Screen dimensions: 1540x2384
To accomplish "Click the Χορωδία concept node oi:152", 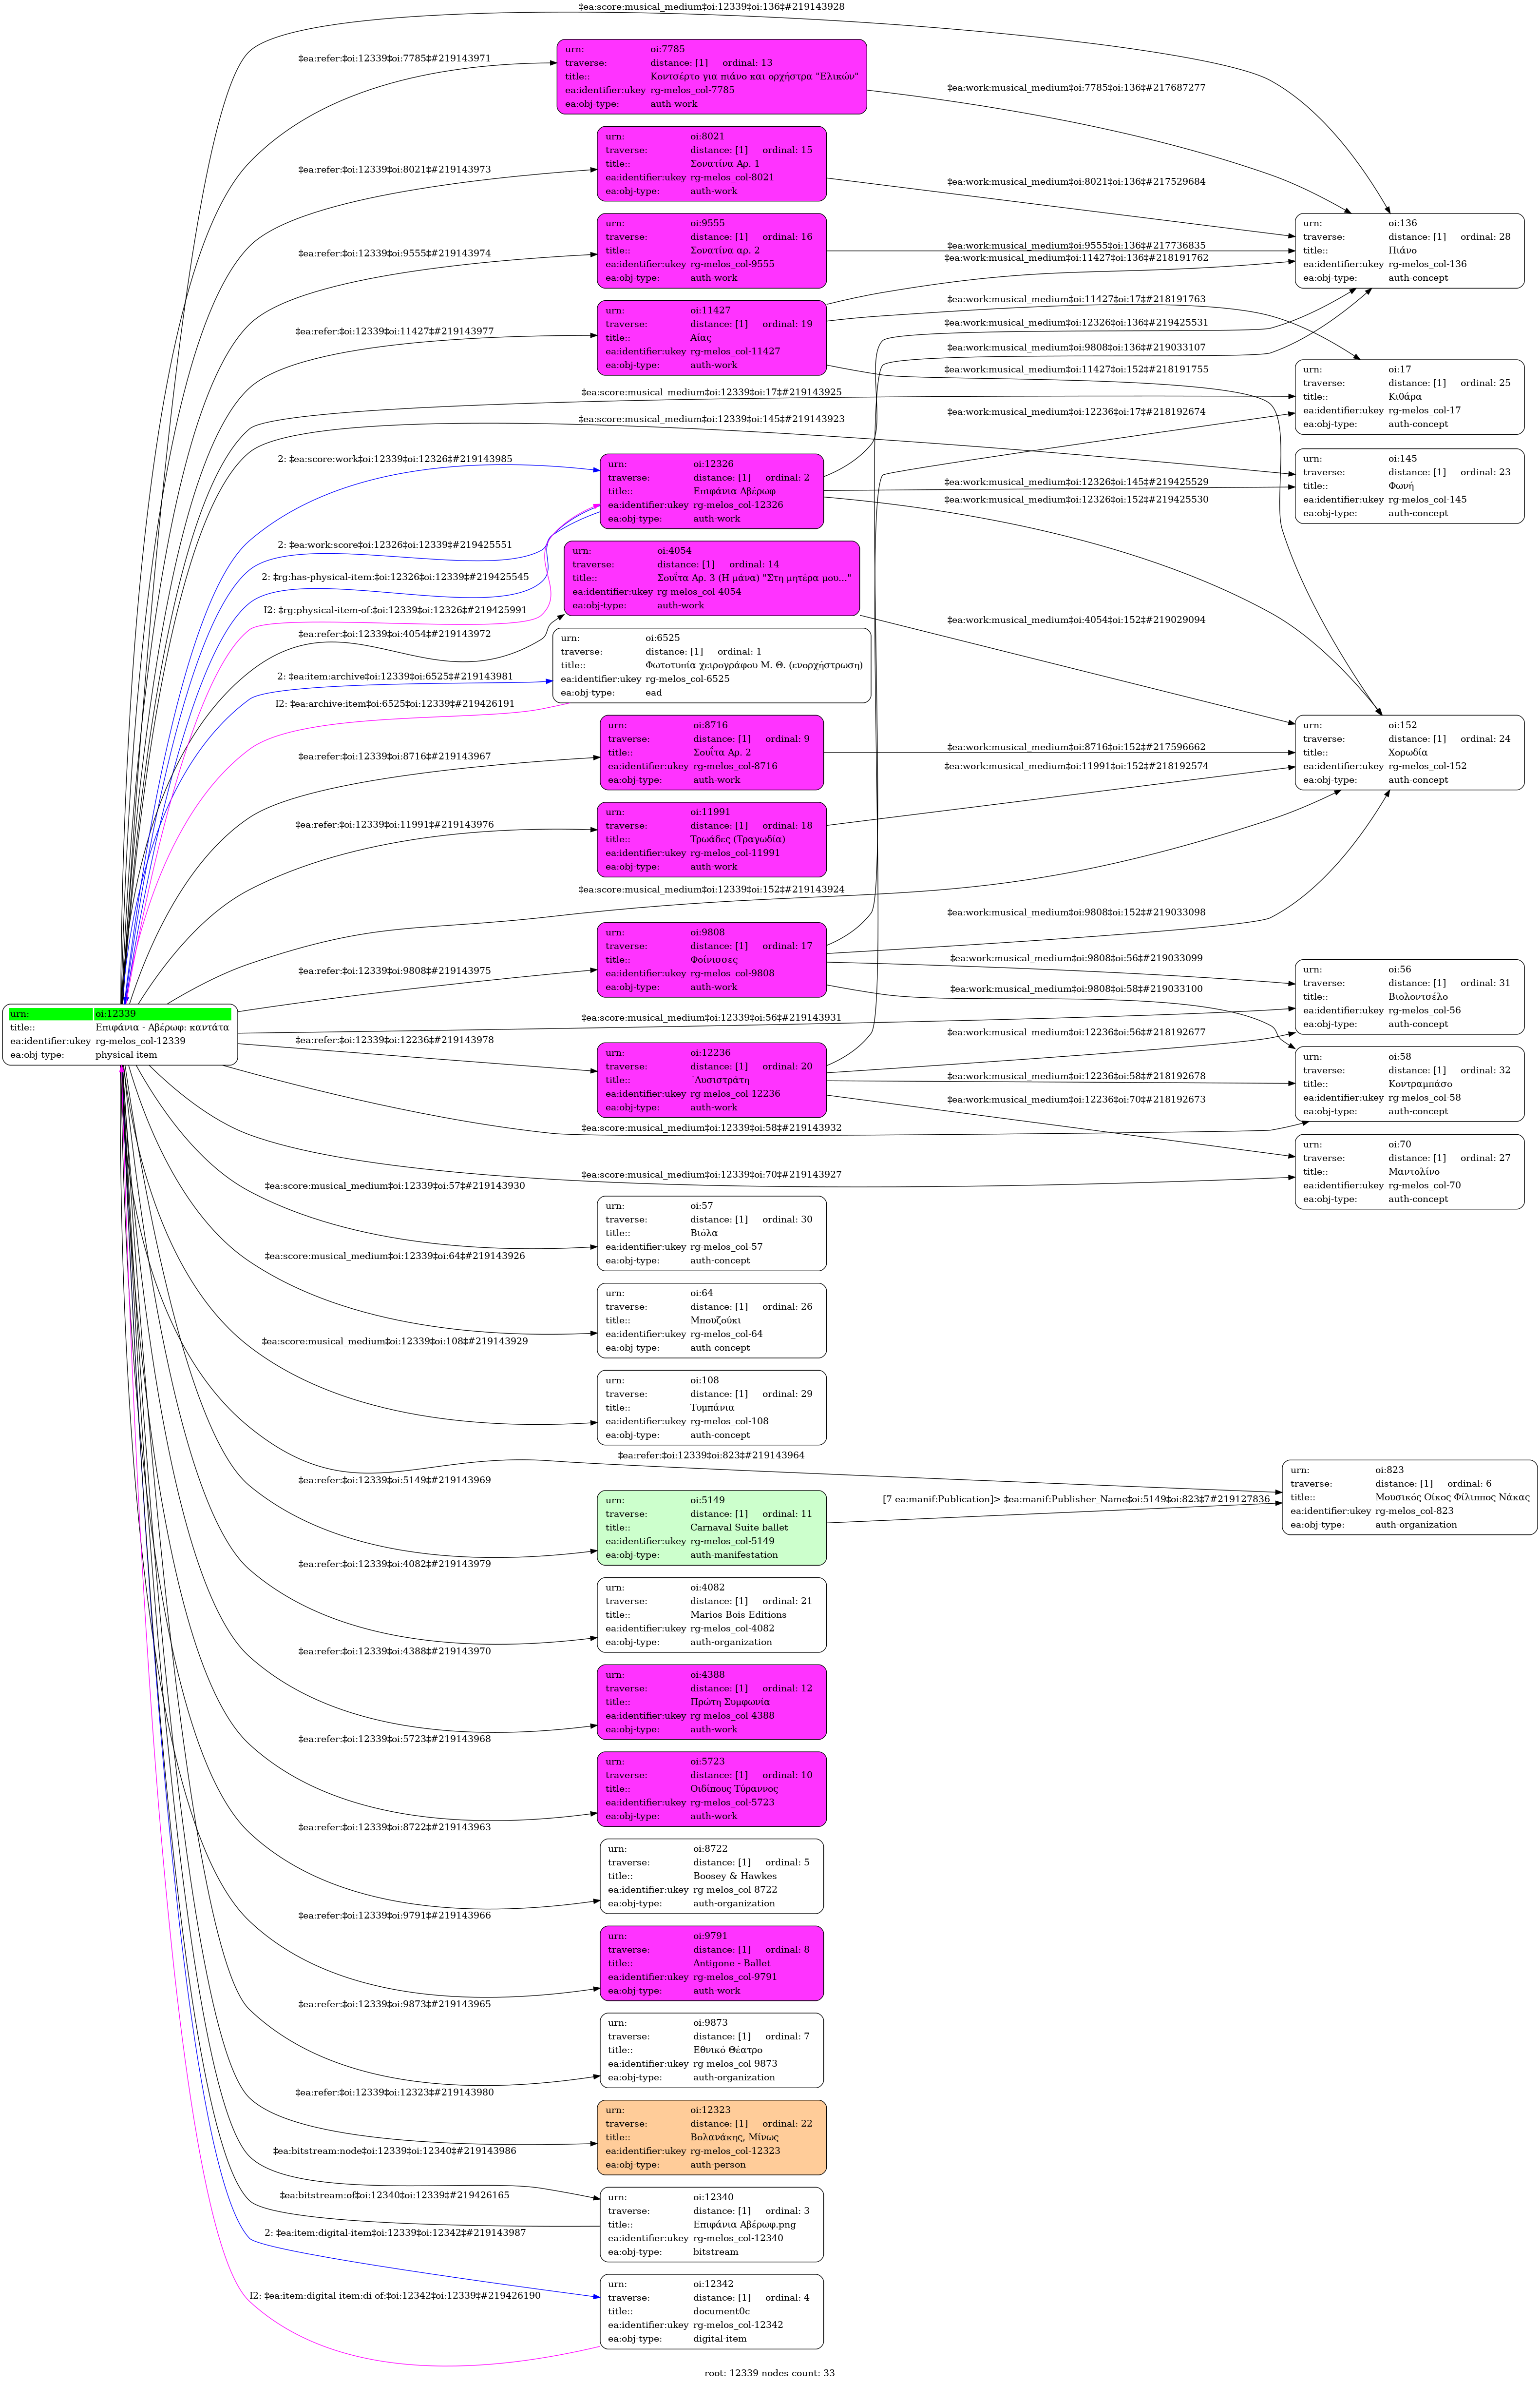I will click(x=1409, y=752).
